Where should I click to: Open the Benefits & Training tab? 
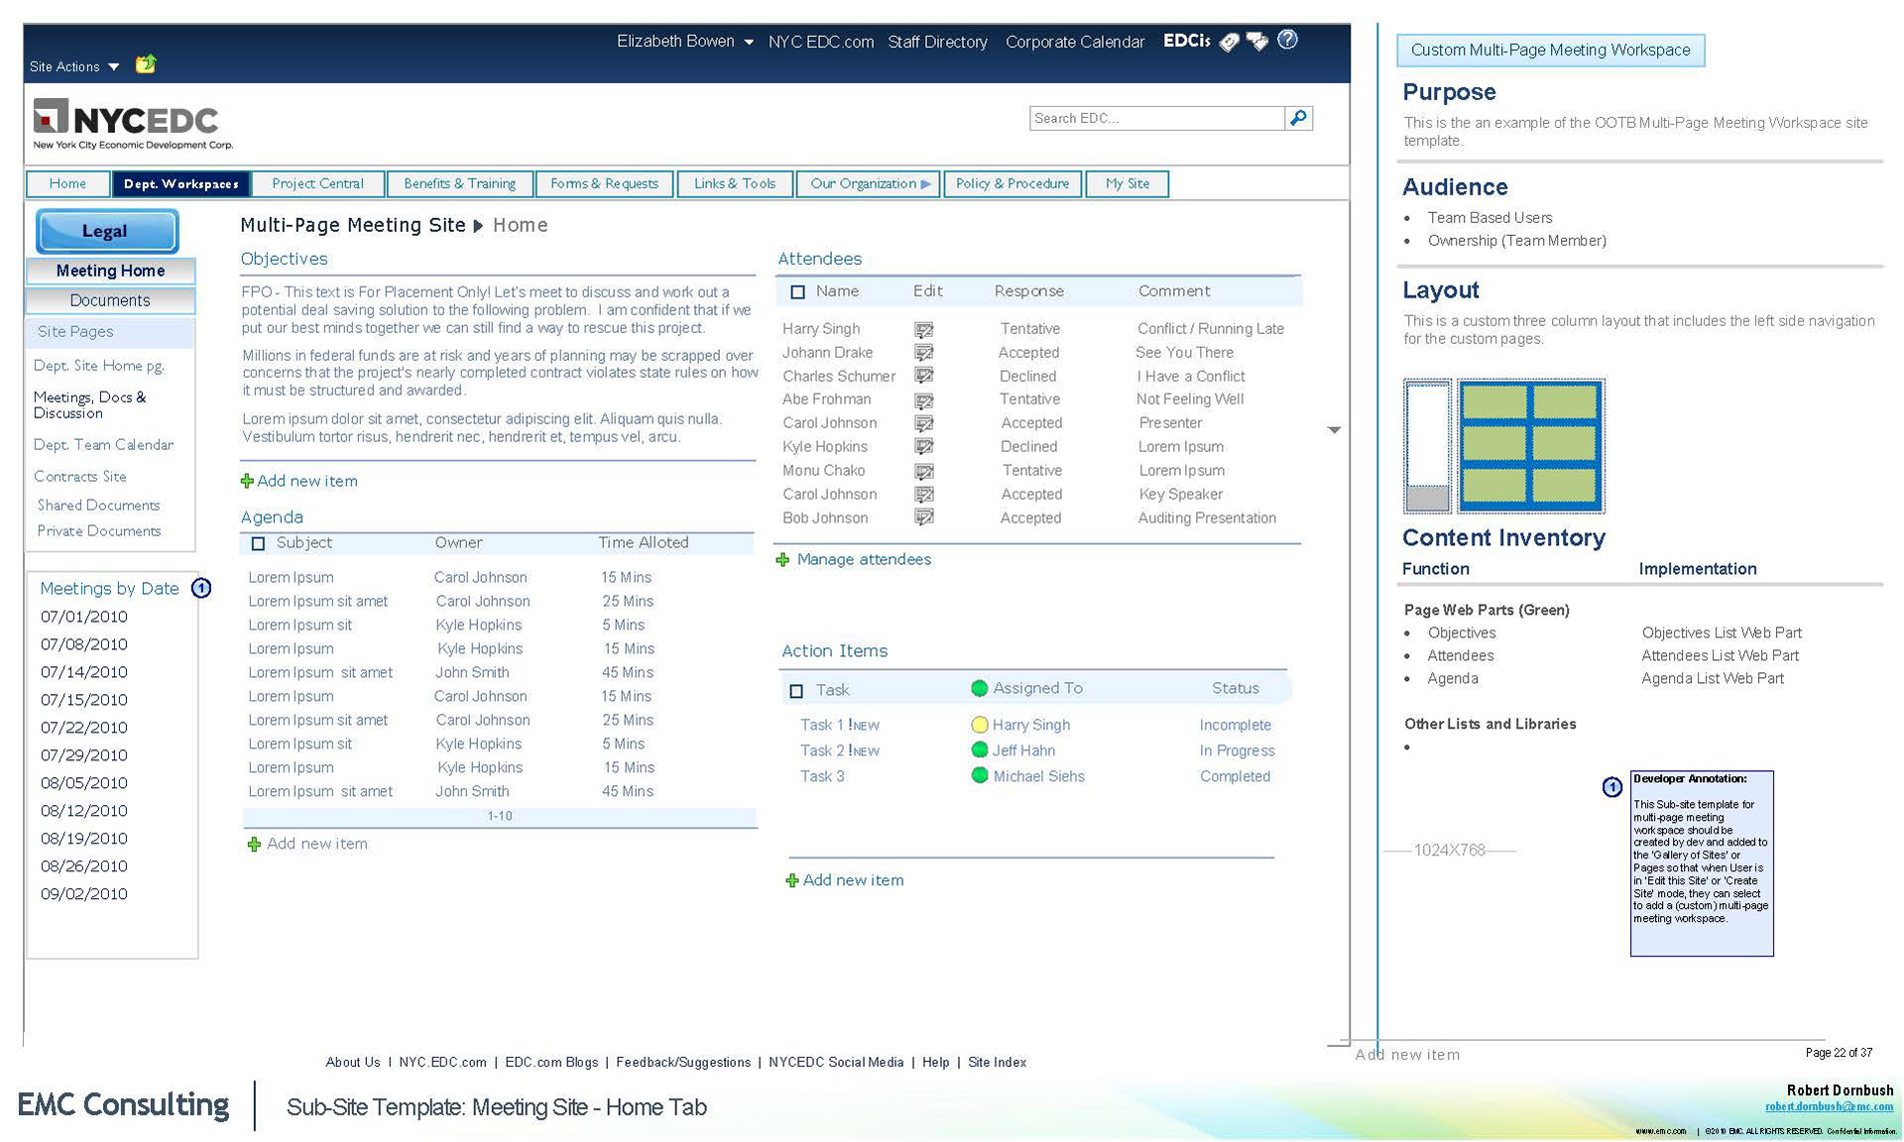(459, 184)
